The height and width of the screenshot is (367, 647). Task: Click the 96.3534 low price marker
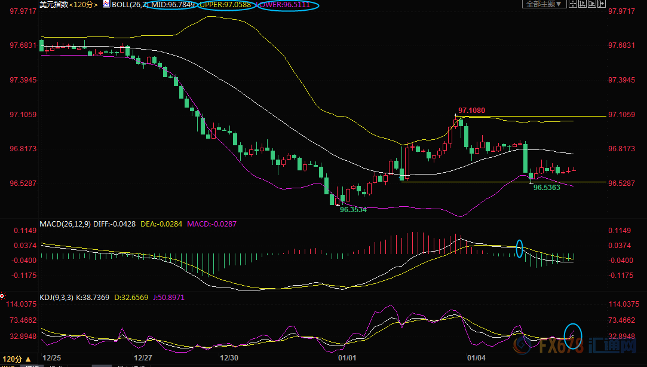353,210
